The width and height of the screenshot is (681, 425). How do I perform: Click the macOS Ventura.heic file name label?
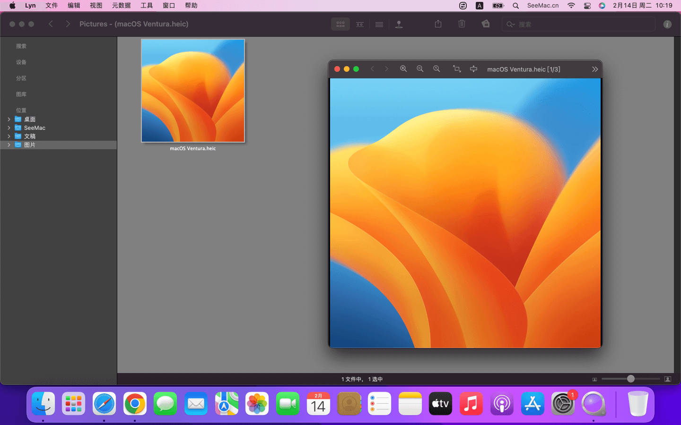(193, 148)
